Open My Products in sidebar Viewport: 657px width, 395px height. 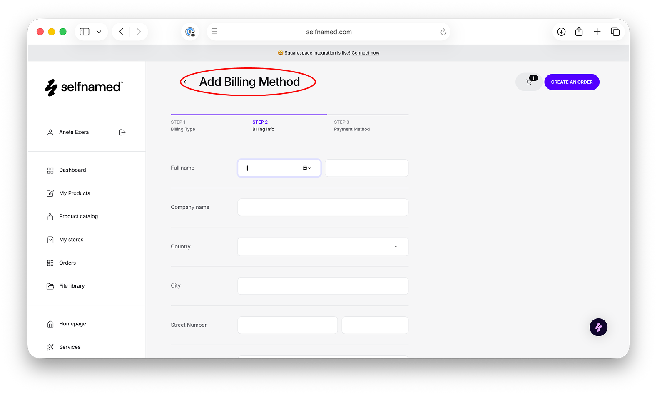[75, 193]
